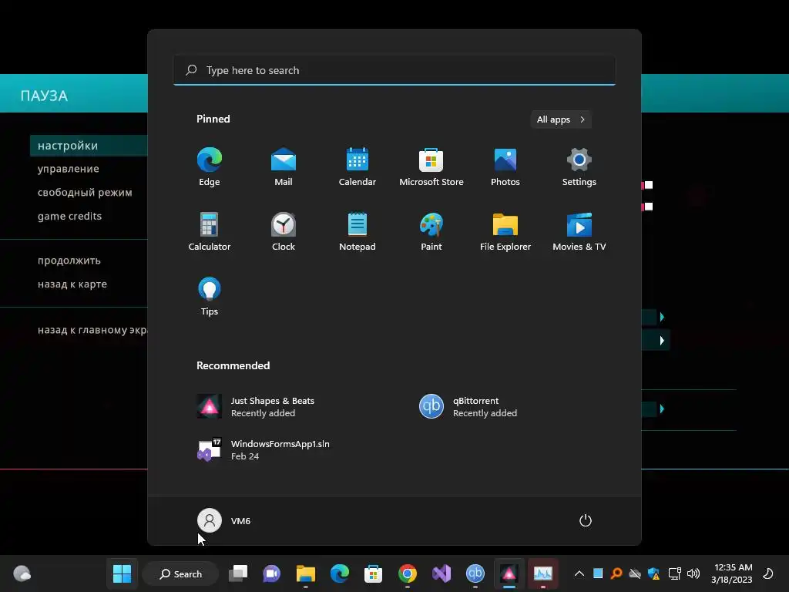Open Settings from pinned apps
789x592 pixels.
click(x=579, y=167)
